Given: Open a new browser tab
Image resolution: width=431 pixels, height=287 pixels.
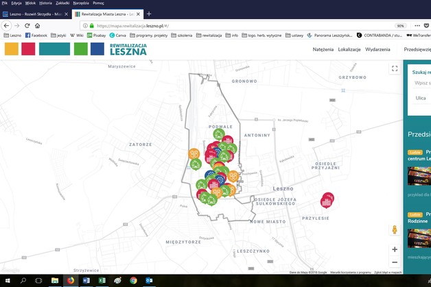Looking at the screenshot, I should [x=149, y=14].
